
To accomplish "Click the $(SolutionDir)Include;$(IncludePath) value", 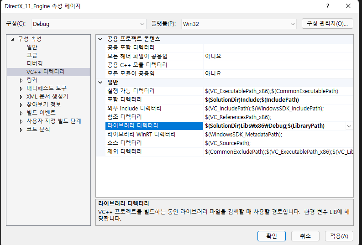I will [252, 99].
